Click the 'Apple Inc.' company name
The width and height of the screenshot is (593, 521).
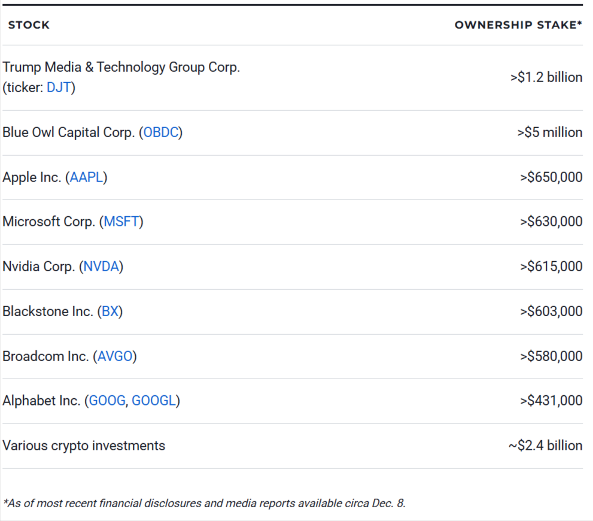(x=32, y=177)
